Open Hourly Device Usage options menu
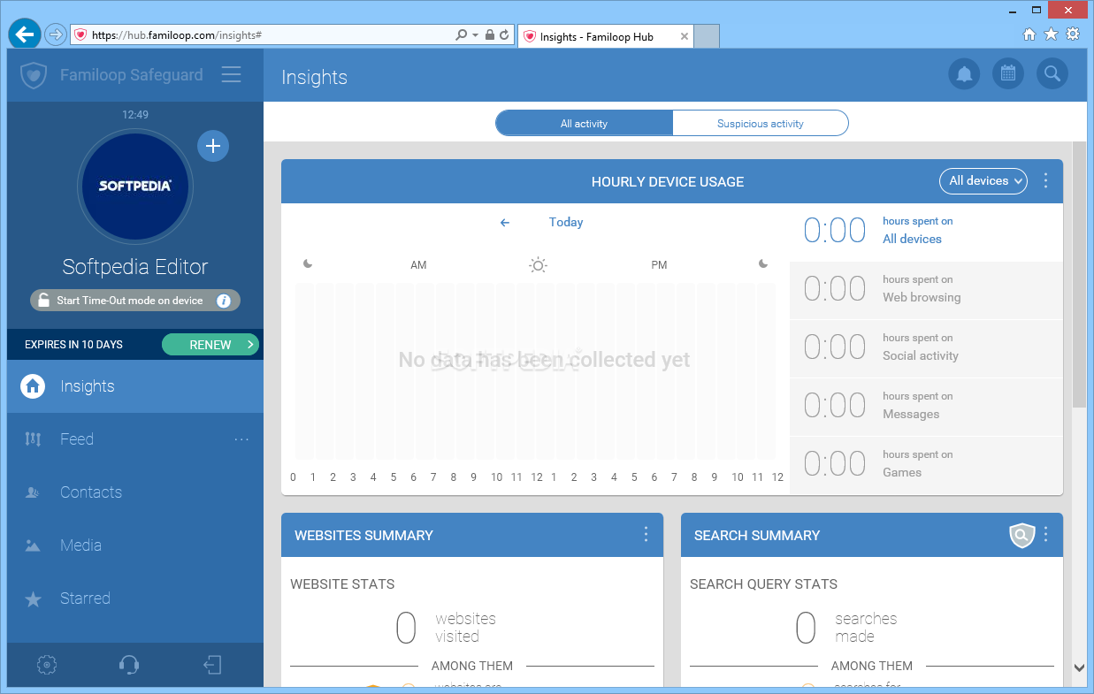The image size is (1094, 694). (x=1046, y=181)
